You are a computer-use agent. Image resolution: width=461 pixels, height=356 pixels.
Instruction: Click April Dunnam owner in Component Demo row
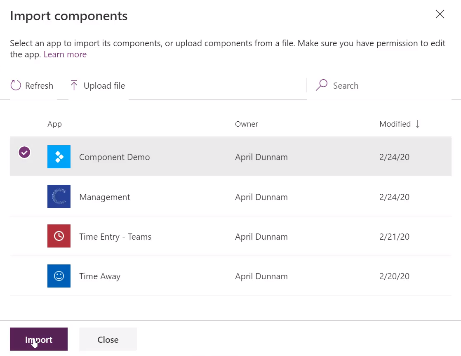(x=261, y=157)
